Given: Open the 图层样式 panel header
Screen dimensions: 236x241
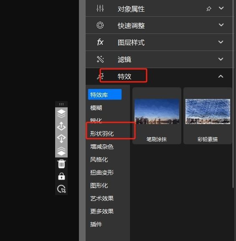Looking at the screenshot, I should (x=160, y=42).
